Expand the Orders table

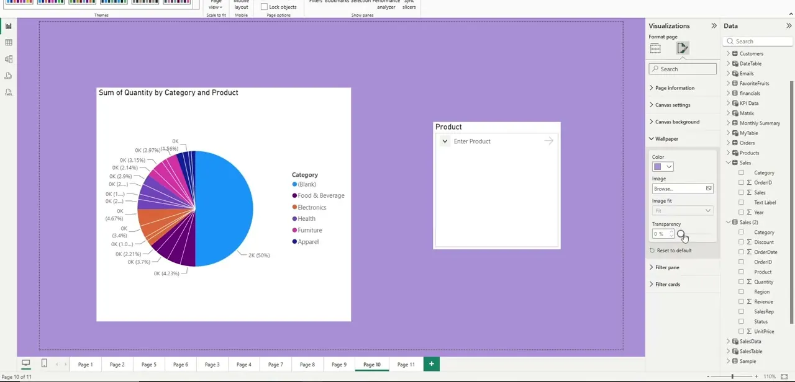[x=728, y=143]
